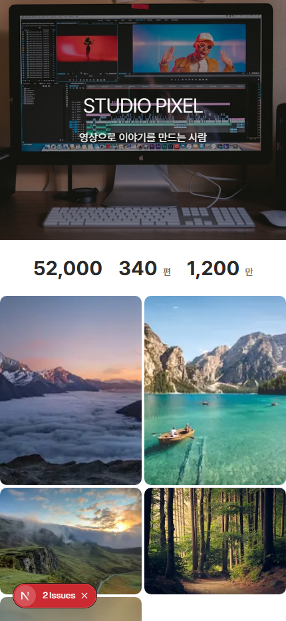The width and height of the screenshot is (286, 621).
Task: Open the green valley sunset thumbnail
Action: (x=71, y=540)
